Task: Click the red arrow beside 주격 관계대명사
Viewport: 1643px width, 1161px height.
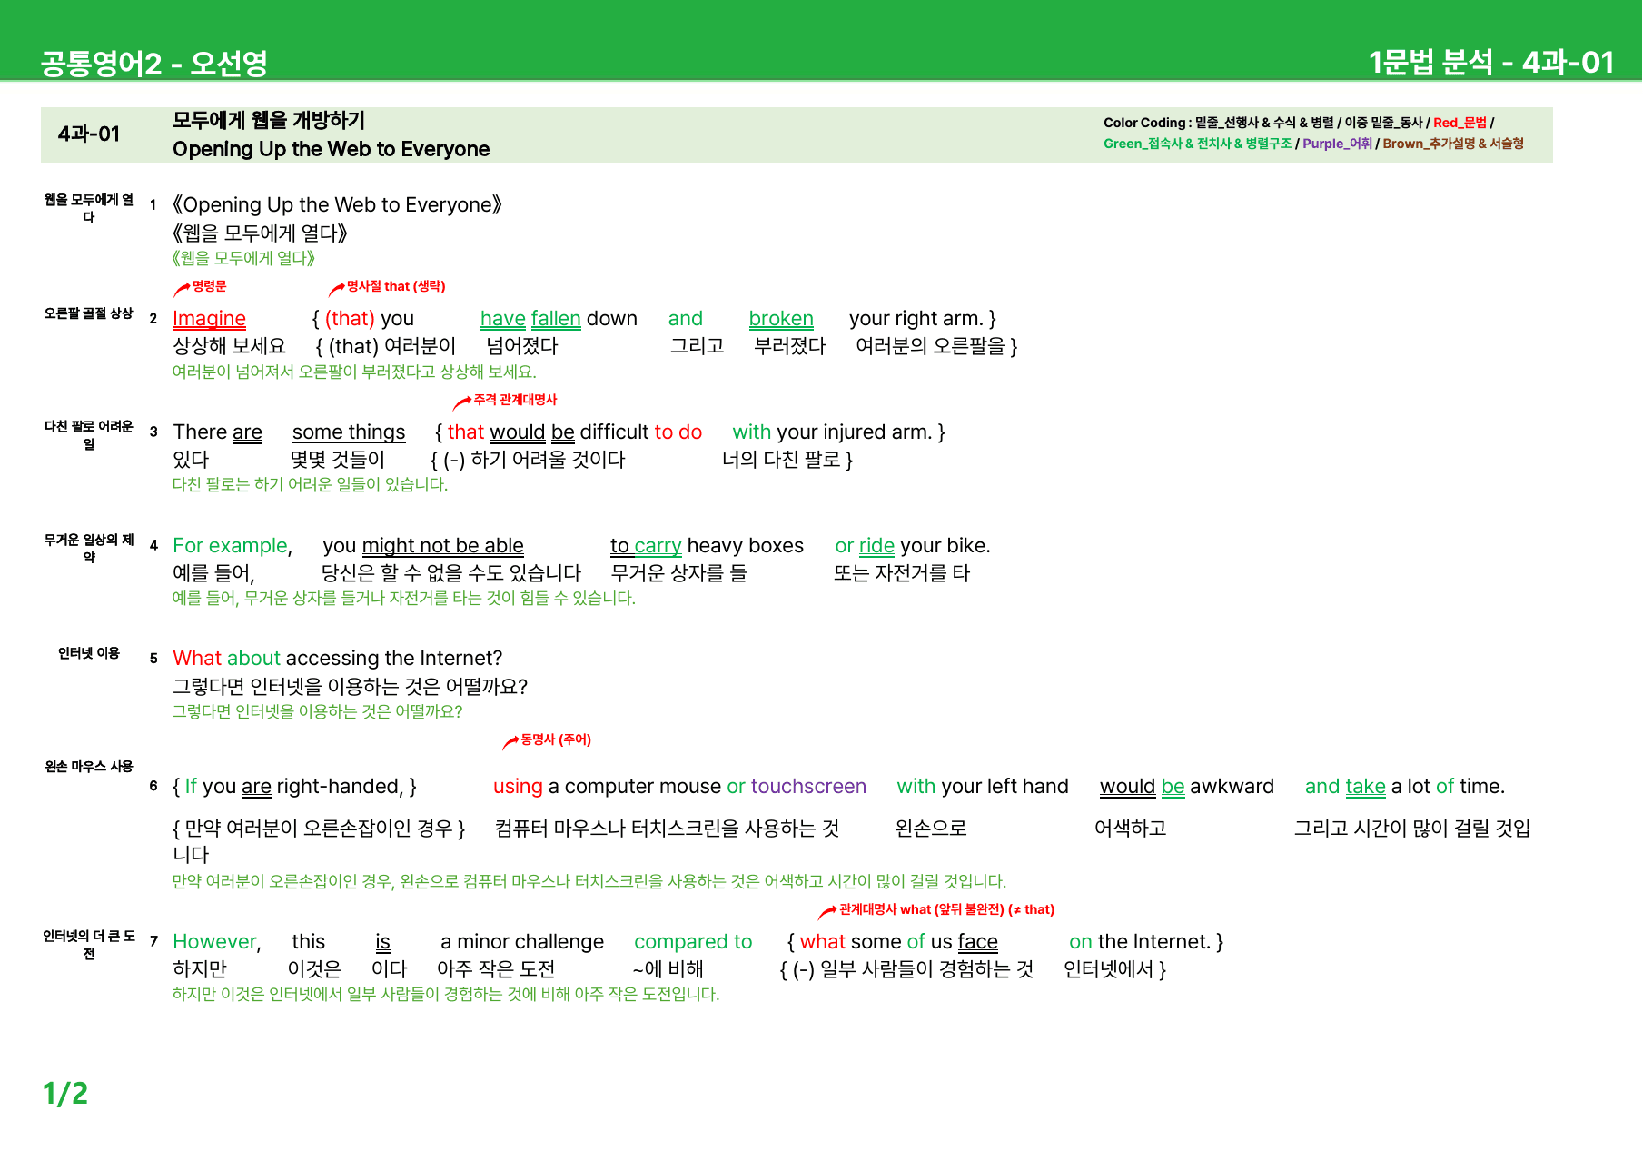Action: point(462,402)
